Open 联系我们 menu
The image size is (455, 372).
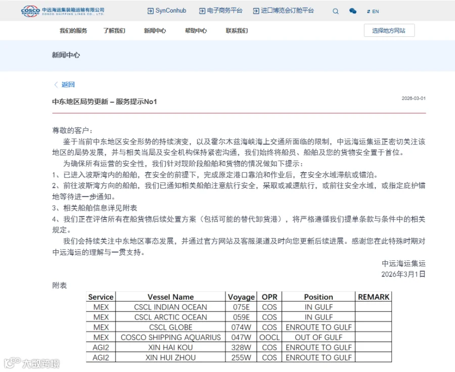237,30
